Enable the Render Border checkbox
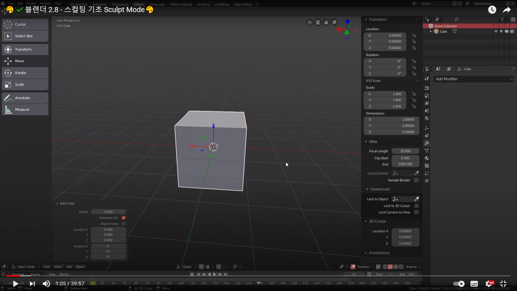This screenshot has height=291, width=517. click(416, 180)
